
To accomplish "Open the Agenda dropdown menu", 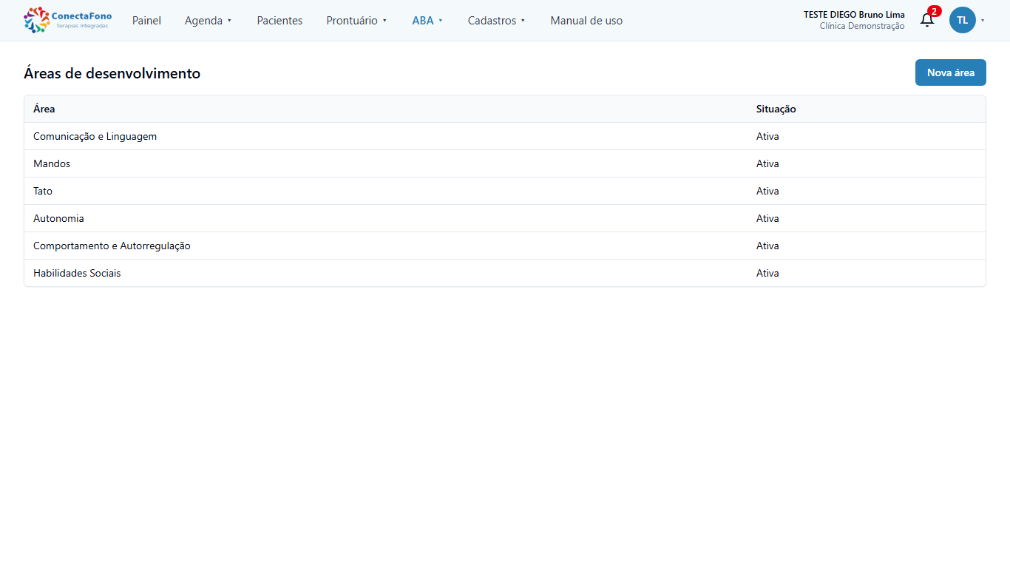I will [209, 21].
